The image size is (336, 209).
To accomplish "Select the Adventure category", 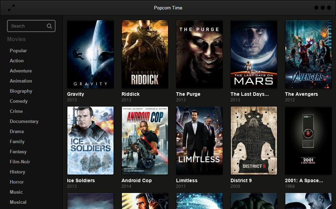I will 21,71.
